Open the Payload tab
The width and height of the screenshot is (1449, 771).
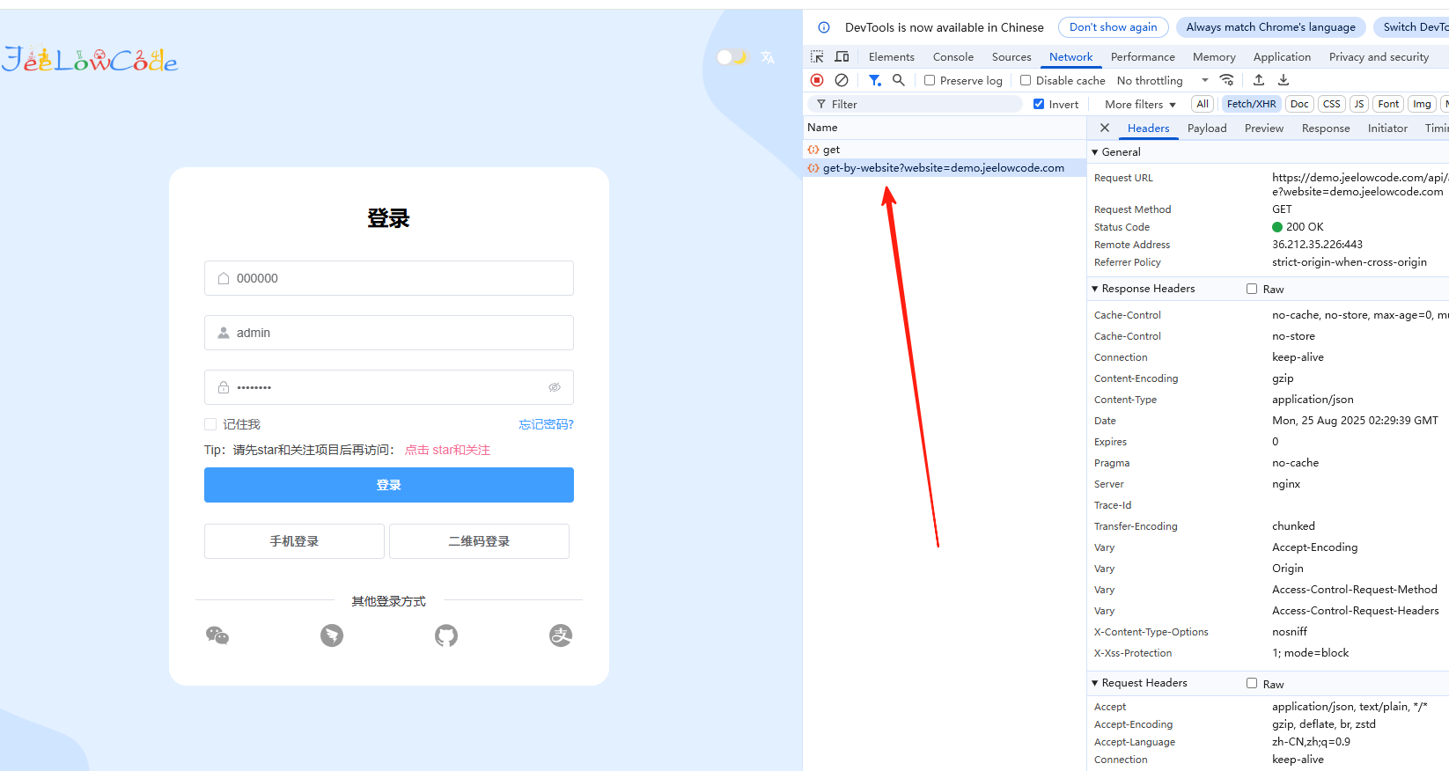click(x=1207, y=128)
